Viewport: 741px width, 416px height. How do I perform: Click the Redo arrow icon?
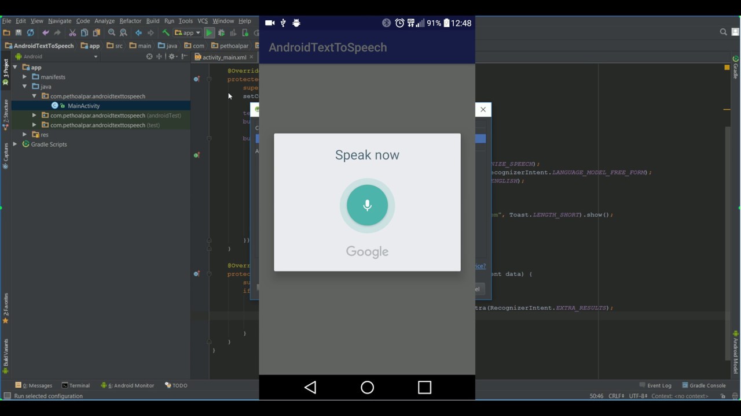click(57, 33)
